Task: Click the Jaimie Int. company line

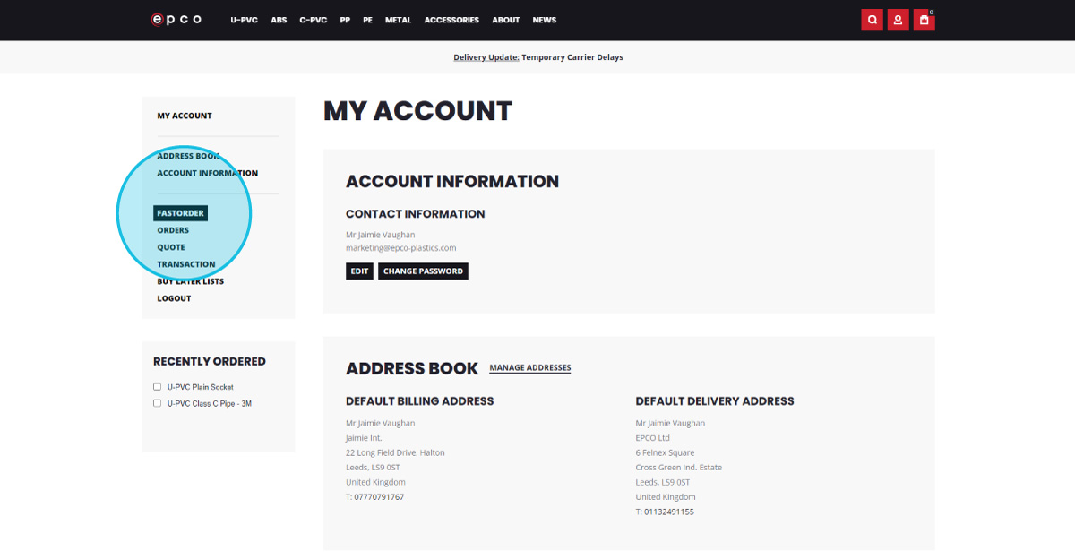Action: click(364, 438)
